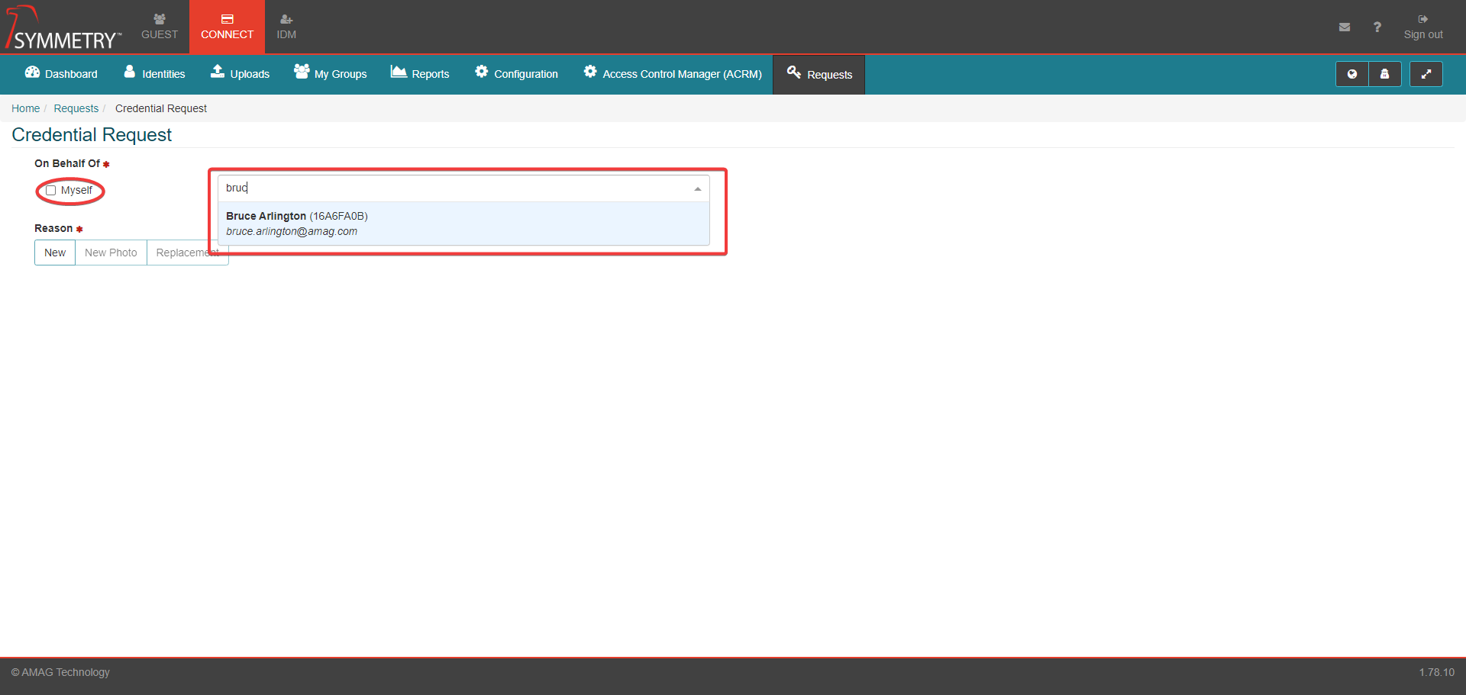The height and width of the screenshot is (695, 1466).
Task: Collapse the person dropdown arrow
Action: pyautogui.click(x=698, y=189)
